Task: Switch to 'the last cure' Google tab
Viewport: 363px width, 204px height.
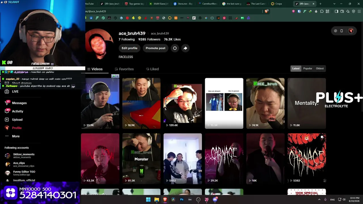Action: (232, 4)
